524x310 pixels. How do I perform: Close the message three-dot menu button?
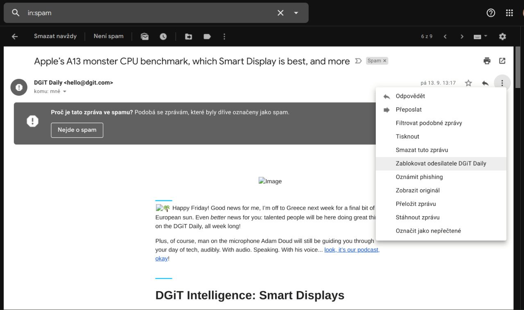(x=502, y=83)
